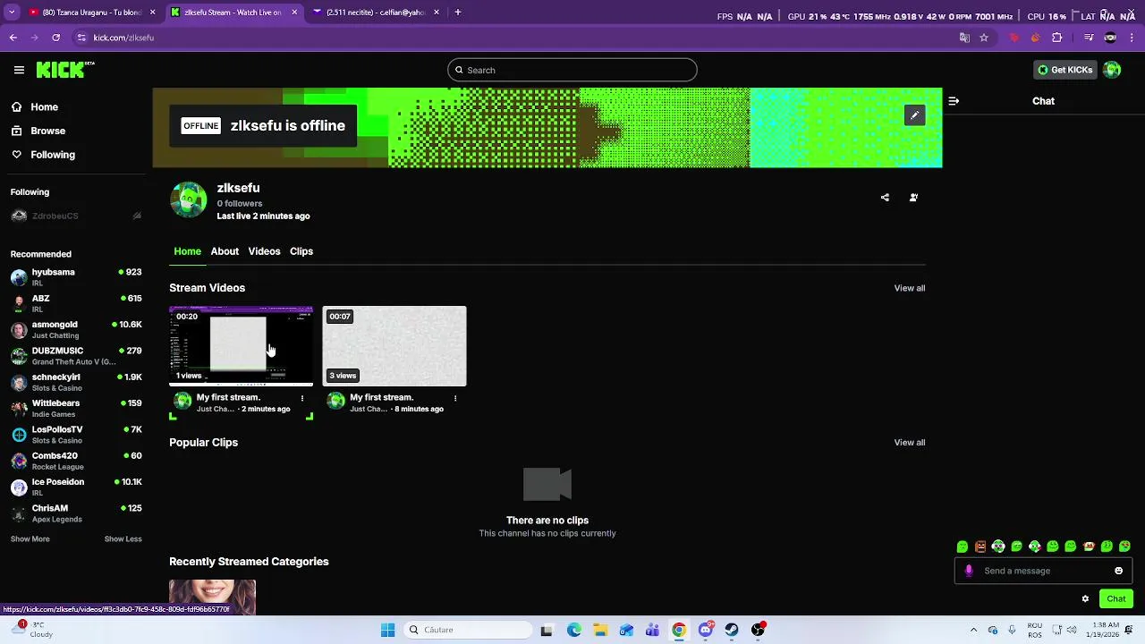This screenshot has height=644, width=1145.
Task: Open Ice Poseidon recommended channel
Action: pyautogui.click(x=76, y=487)
